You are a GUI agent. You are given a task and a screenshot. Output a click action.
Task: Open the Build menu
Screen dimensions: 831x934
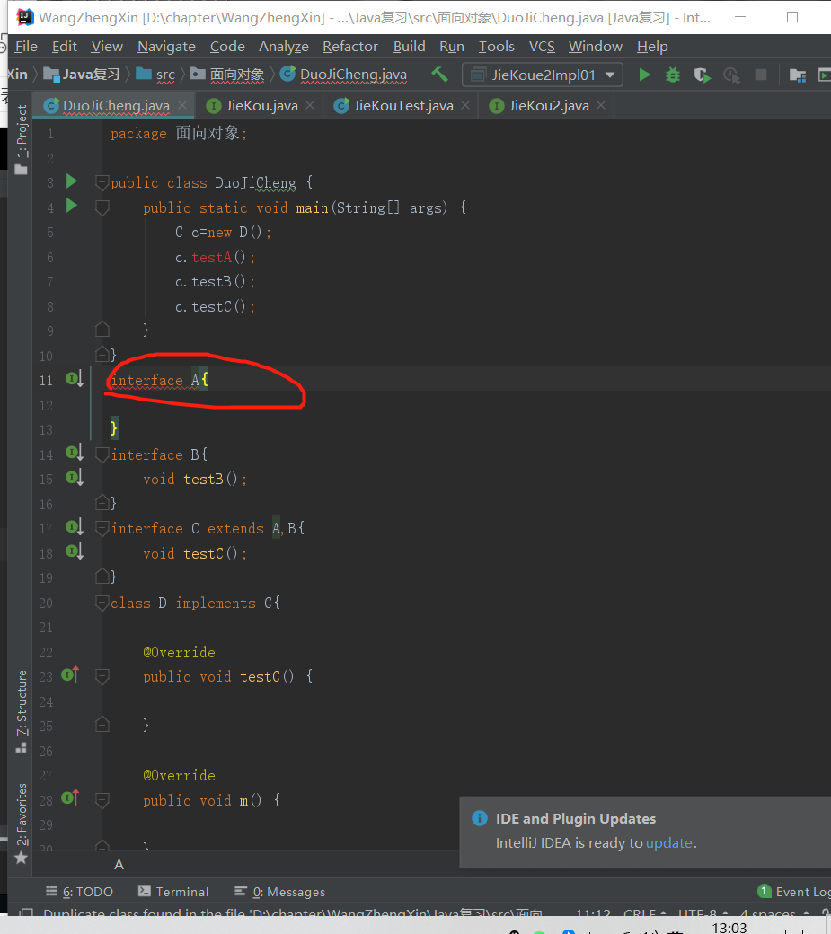[x=410, y=47]
